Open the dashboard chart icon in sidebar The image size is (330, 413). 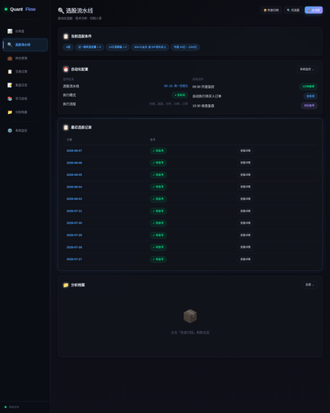coord(10,31)
